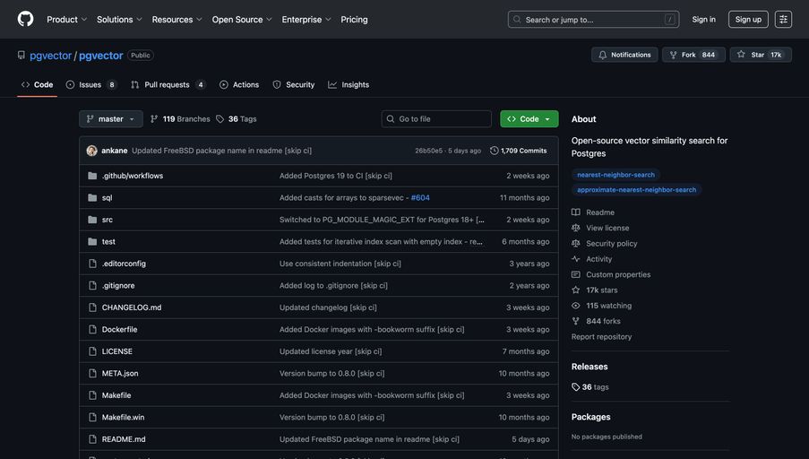Expand the master branch selector
This screenshot has height=459, width=809.
coord(111,119)
